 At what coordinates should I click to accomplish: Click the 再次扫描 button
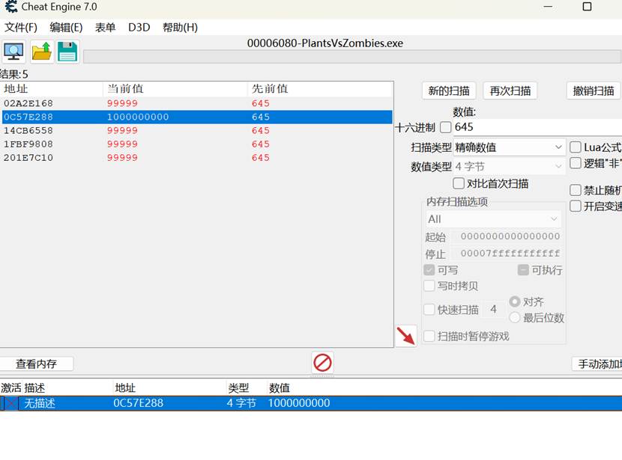pyautogui.click(x=510, y=91)
